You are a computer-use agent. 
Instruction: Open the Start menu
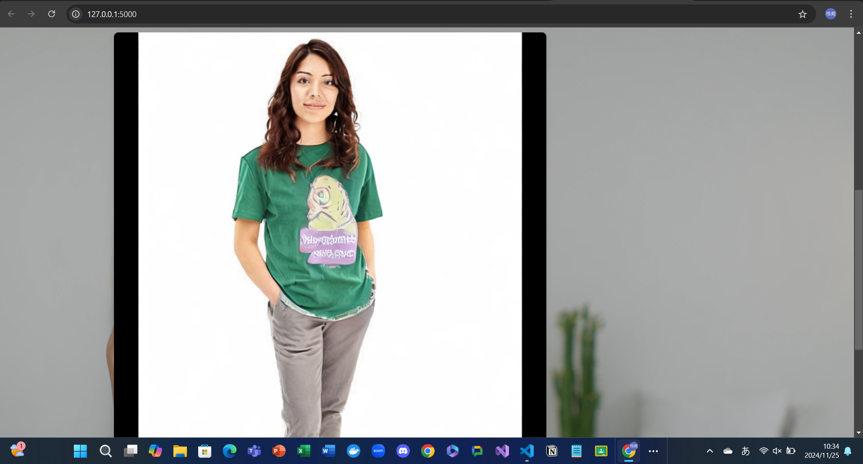point(80,451)
